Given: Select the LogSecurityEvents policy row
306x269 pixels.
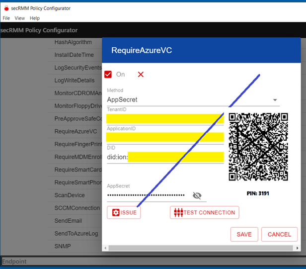Looking at the screenshot, I should point(75,68).
